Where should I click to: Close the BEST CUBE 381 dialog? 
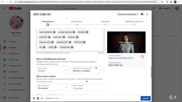coord(147,14)
